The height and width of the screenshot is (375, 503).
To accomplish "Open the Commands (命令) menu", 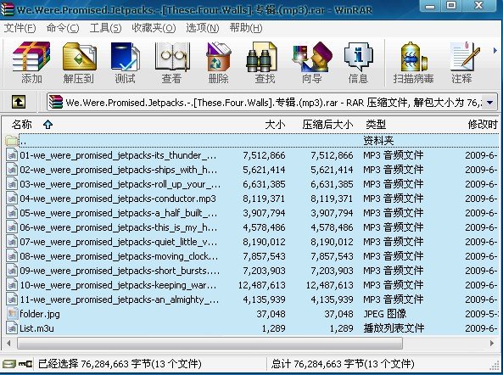I will pos(63,28).
